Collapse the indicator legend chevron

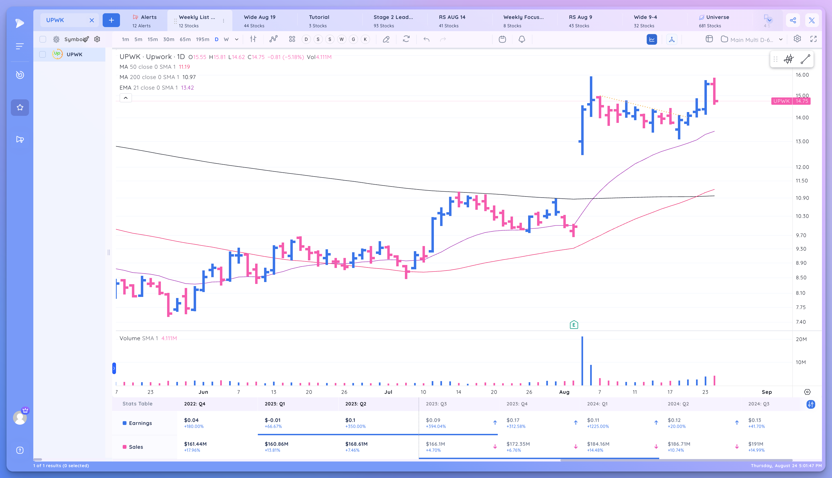coord(125,98)
